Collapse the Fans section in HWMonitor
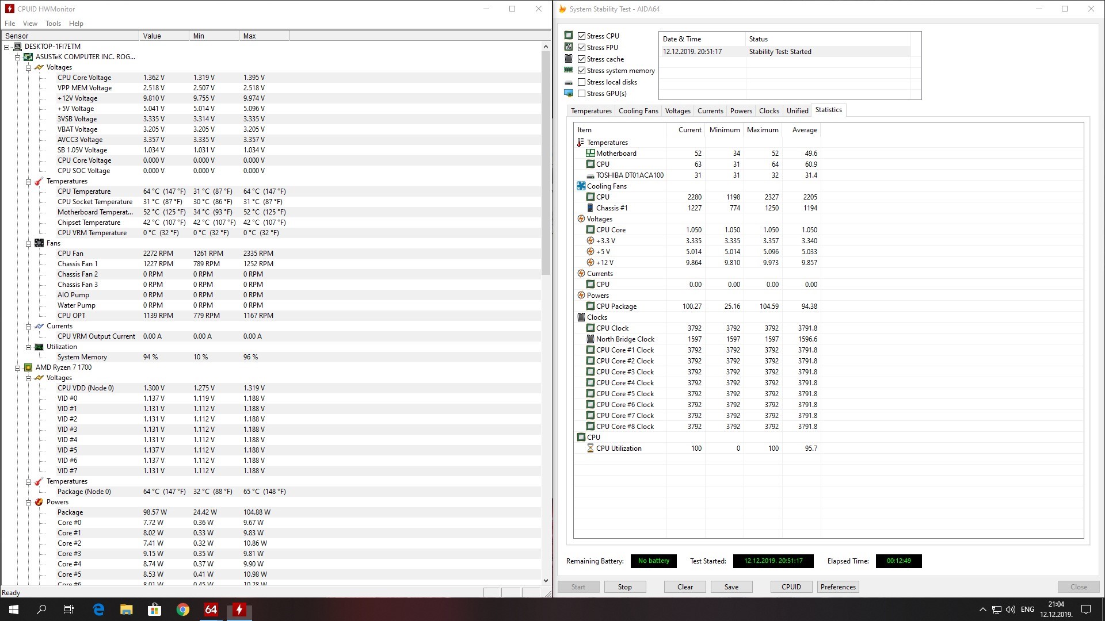The height and width of the screenshot is (621, 1105). [x=28, y=243]
